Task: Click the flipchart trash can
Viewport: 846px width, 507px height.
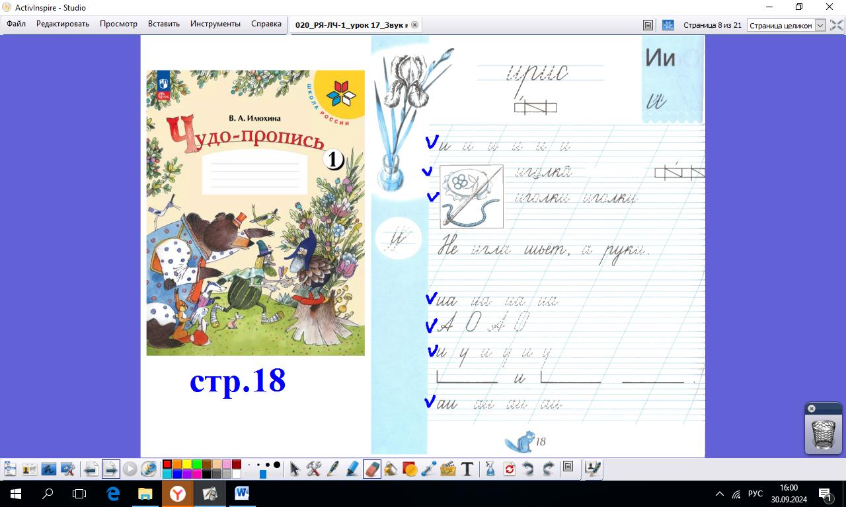Action: point(823,434)
